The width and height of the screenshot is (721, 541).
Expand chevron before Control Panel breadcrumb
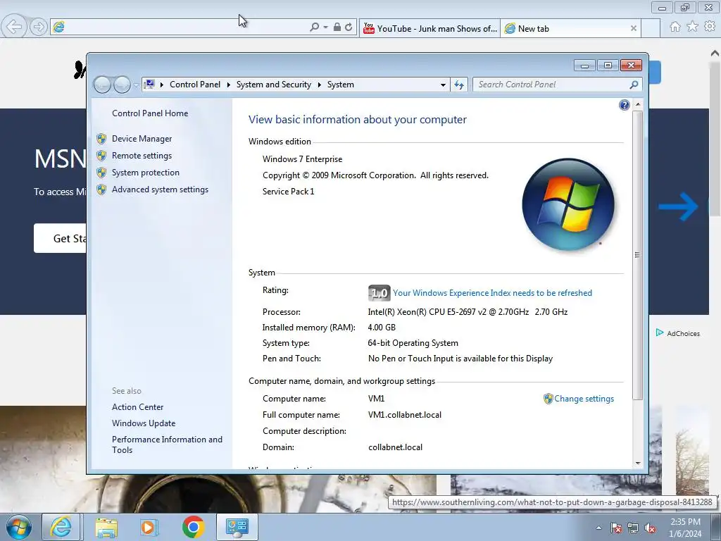[x=162, y=85]
